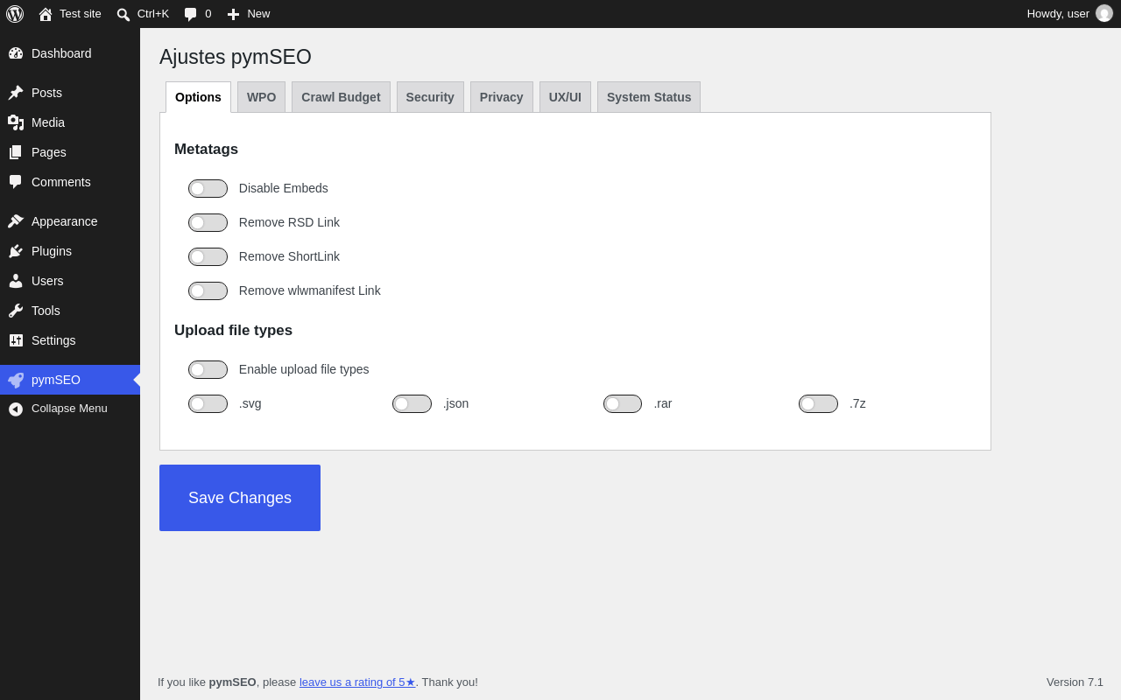The height and width of the screenshot is (700, 1121).
Task: Click the Dashboard gauge icon
Action: (16, 53)
